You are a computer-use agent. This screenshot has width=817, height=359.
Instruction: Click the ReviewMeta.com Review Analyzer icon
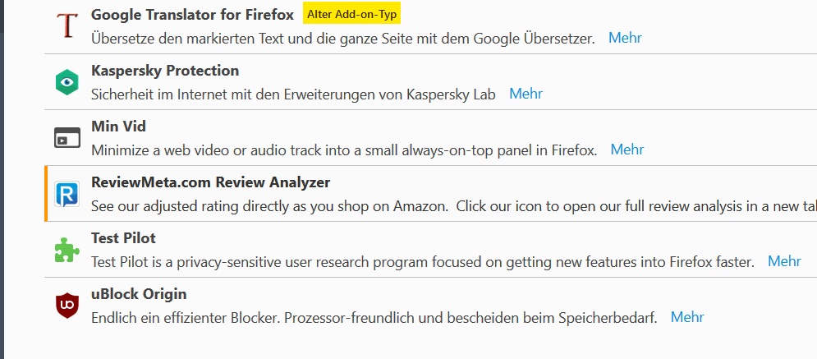67,194
